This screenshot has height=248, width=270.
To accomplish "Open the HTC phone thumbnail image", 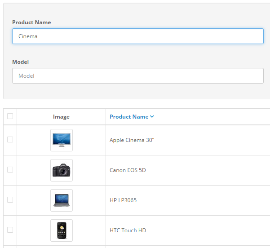I will click(x=62, y=230).
